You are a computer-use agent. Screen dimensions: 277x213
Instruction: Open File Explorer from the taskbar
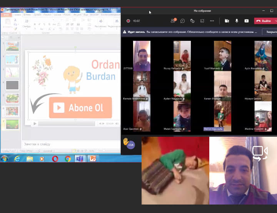click(x=30, y=159)
